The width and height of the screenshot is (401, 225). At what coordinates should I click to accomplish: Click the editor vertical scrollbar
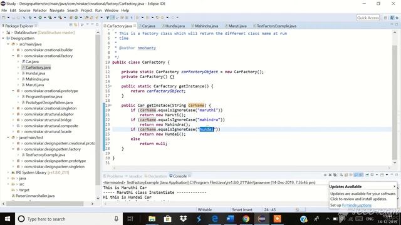395,98
